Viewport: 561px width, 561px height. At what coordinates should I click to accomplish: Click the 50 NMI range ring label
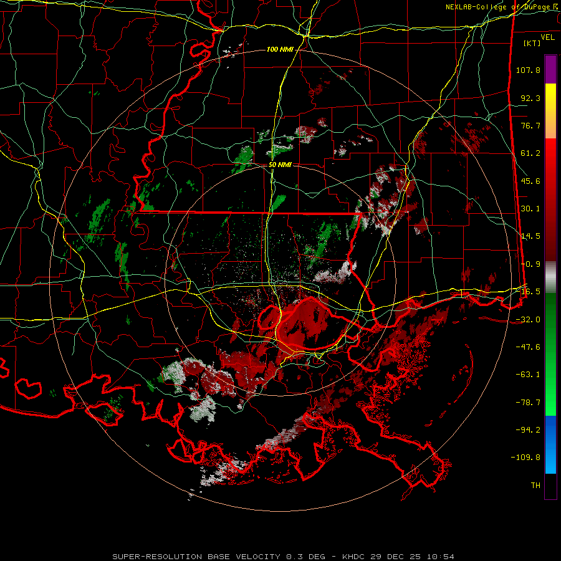(x=280, y=165)
